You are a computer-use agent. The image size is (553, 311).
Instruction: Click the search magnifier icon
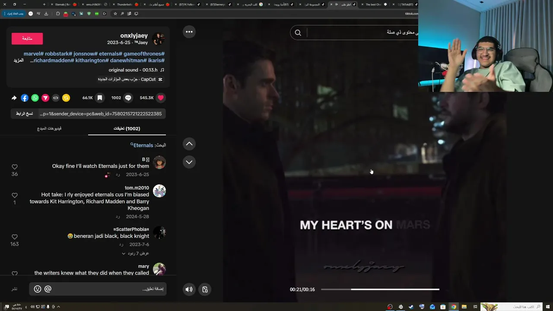click(298, 32)
